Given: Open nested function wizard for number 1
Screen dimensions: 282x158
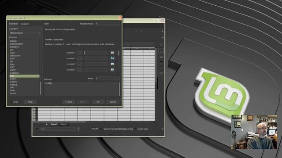Looking at the screenshot, I should click(x=79, y=53).
